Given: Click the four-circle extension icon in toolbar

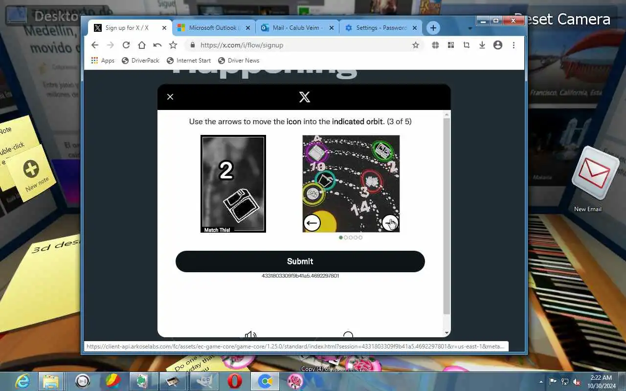Looking at the screenshot, I should (435, 45).
